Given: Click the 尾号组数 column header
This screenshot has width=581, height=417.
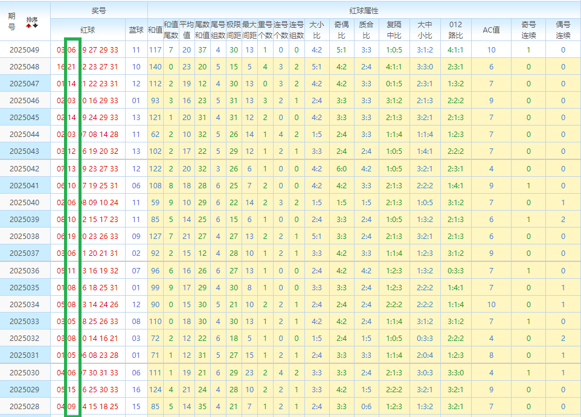Looking at the screenshot, I should click(218, 30).
